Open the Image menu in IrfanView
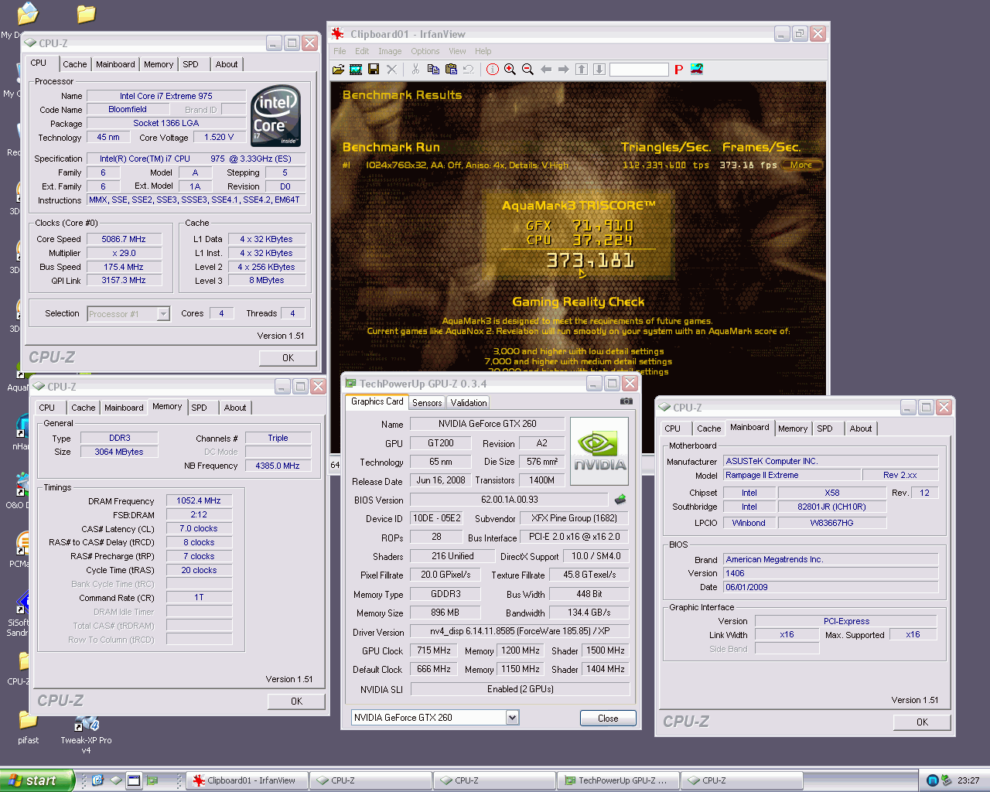Viewport: 990px width, 792px height. [390, 51]
